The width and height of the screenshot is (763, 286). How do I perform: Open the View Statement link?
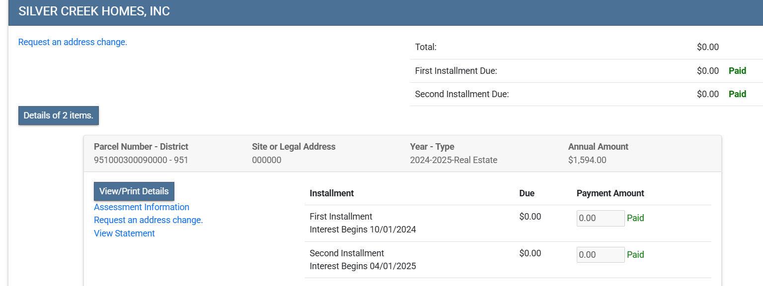pyautogui.click(x=124, y=233)
